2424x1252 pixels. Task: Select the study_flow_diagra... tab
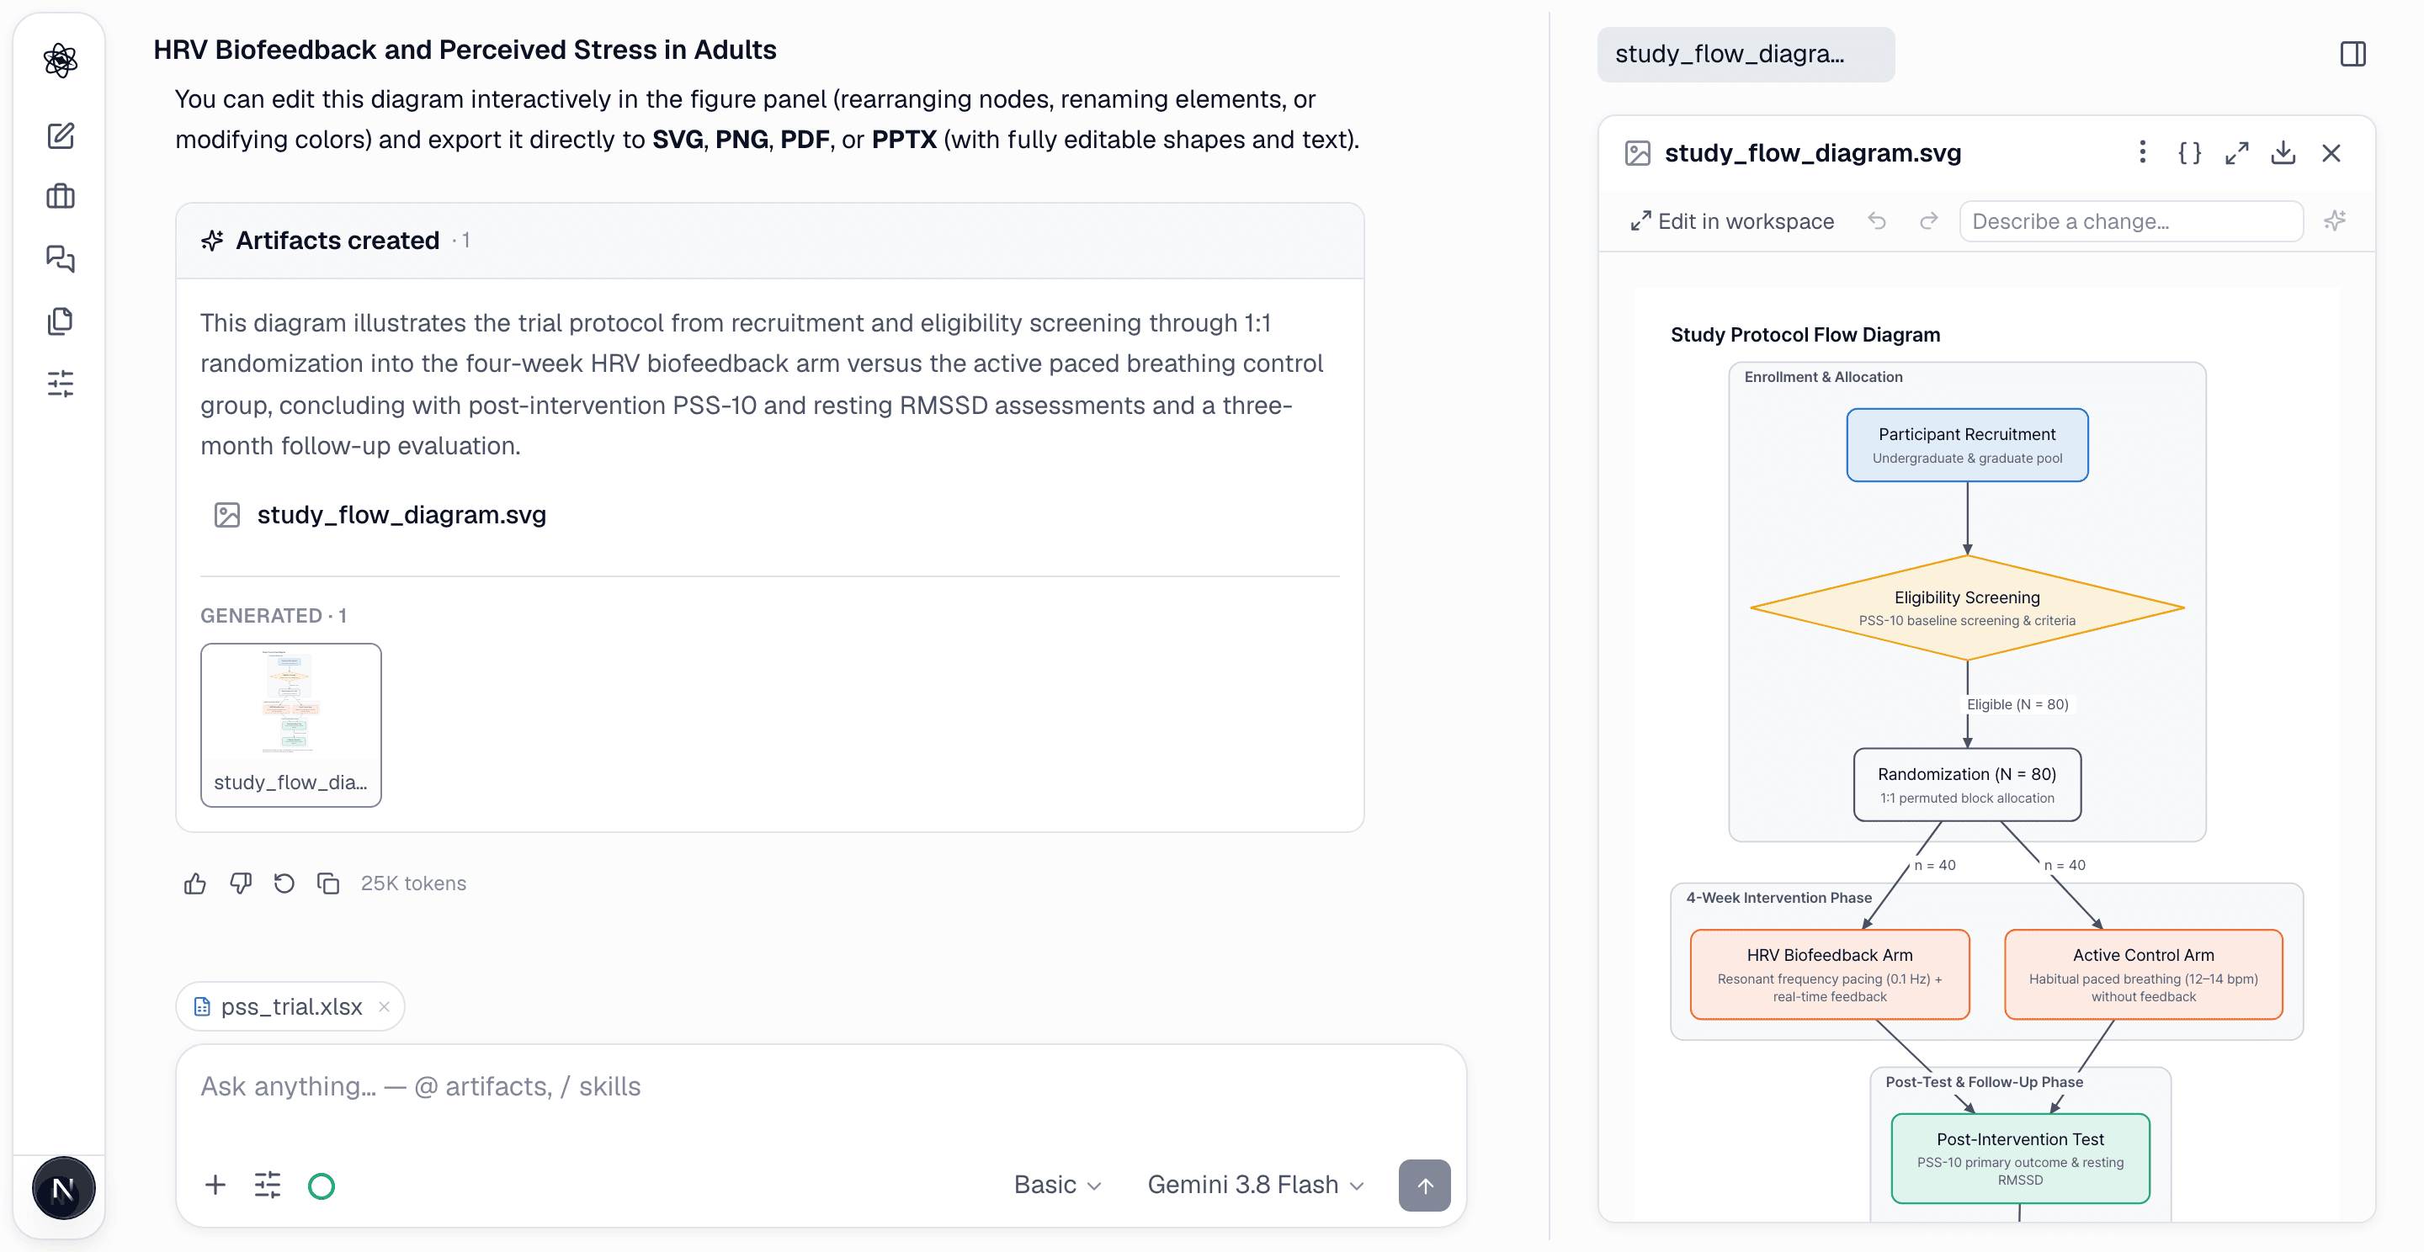(1746, 54)
